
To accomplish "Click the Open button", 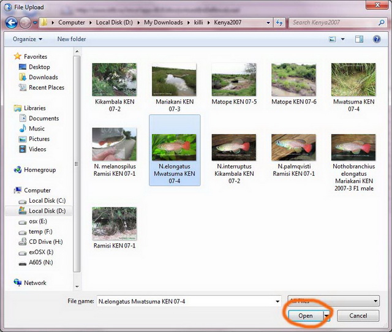I will (x=306, y=315).
